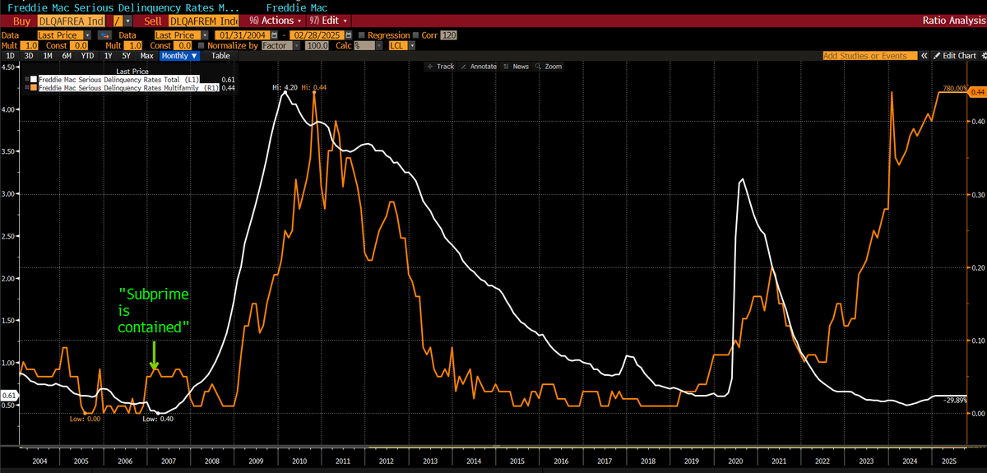Screen dimensions: 987x473
Task: Click the start date field 01/31/2004
Action: [x=243, y=35]
